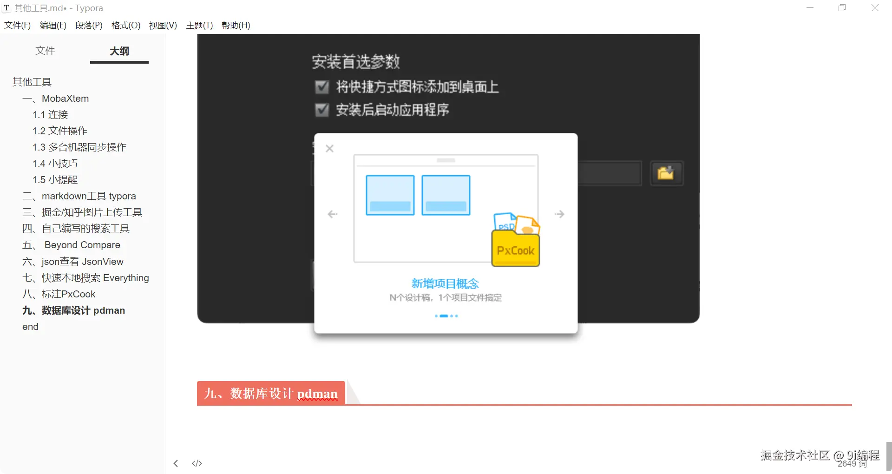Open the 格式(O) menu
This screenshot has width=892, height=474.
click(x=126, y=25)
